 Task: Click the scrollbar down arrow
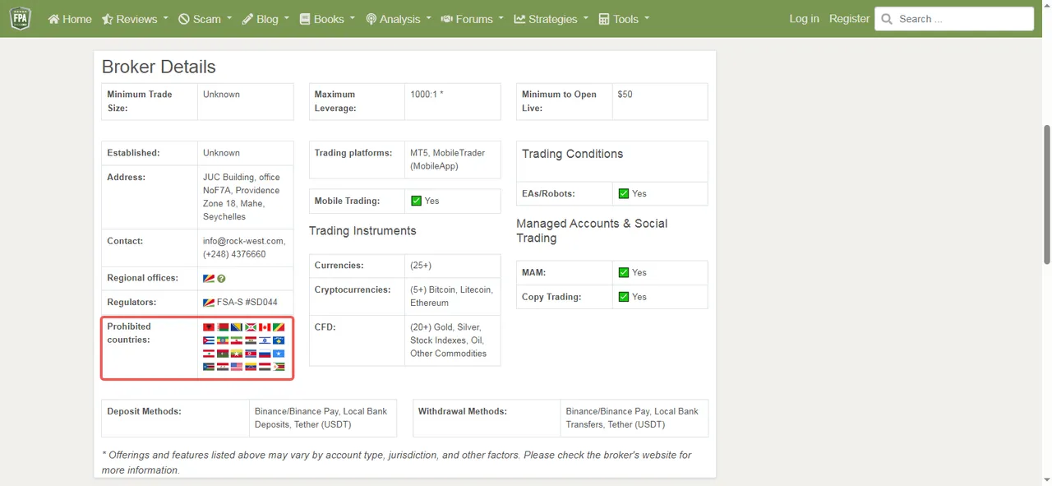1046,479
